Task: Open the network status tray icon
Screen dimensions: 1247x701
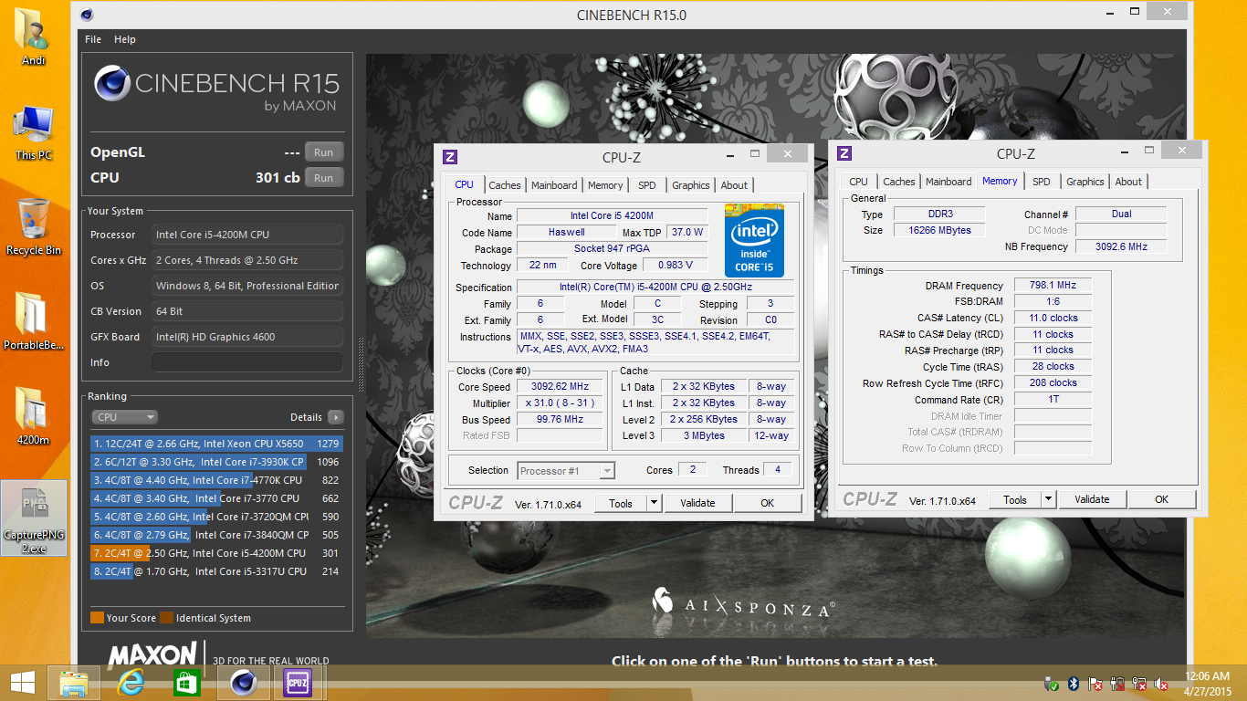Action: [x=1140, y=684]
